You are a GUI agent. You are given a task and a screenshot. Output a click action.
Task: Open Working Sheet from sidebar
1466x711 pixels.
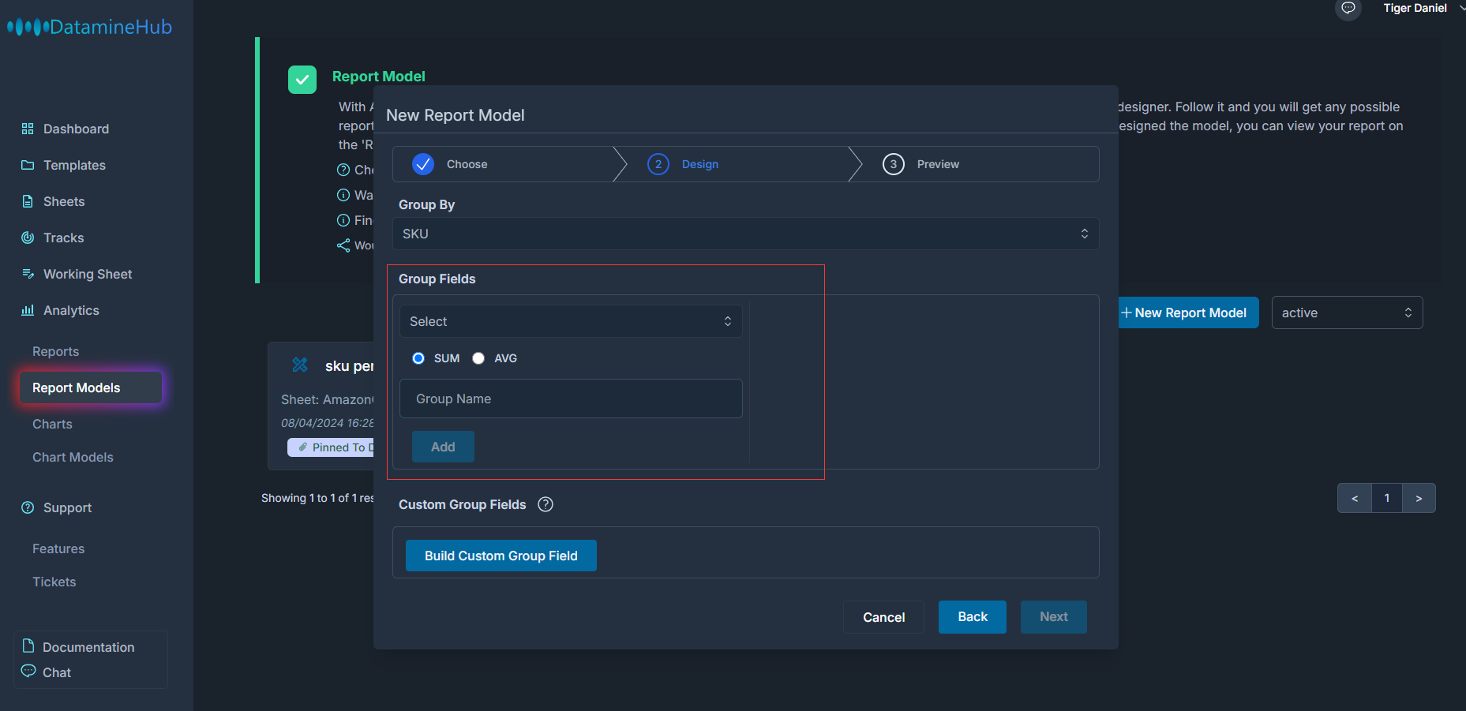click(x=88, y=274)
